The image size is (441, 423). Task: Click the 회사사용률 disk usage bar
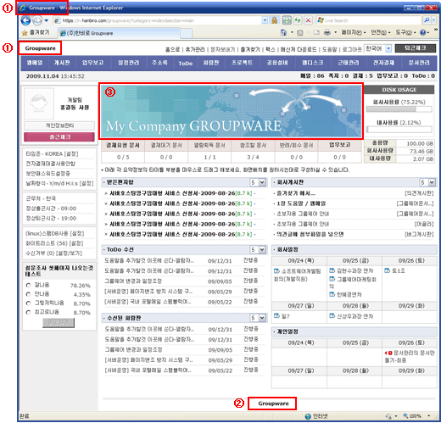click(399, 109)
